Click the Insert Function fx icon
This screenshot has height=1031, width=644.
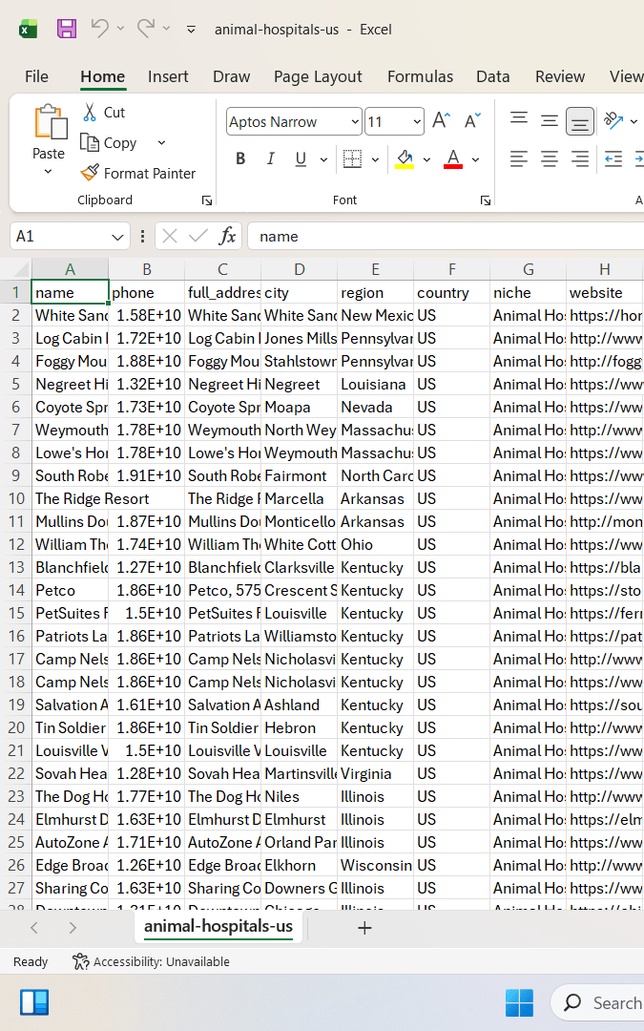click(x=227, y=236)
